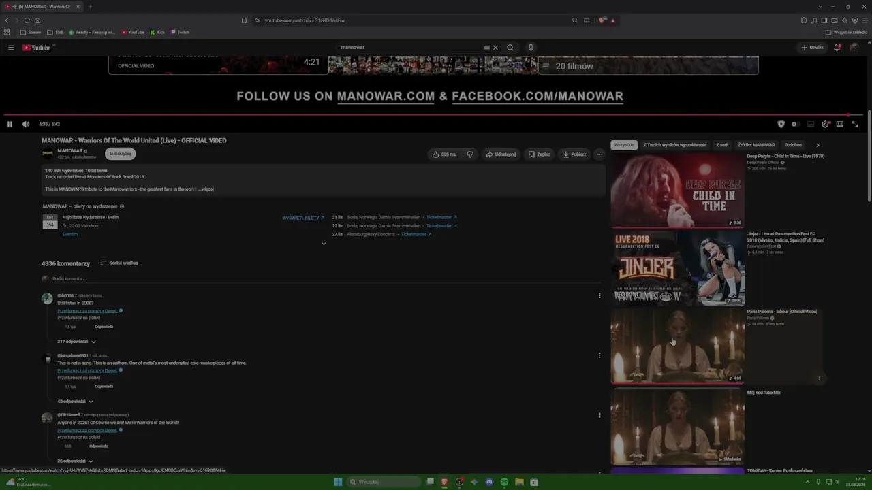Viewport: 872px width, 490px height.
Task: Select the 'Z serii' filter chip
Action: [722, 145]
